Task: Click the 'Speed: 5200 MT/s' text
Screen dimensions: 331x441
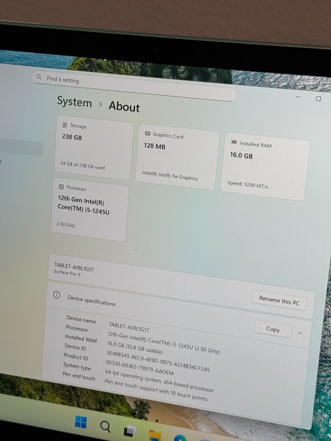Action: 248,185
